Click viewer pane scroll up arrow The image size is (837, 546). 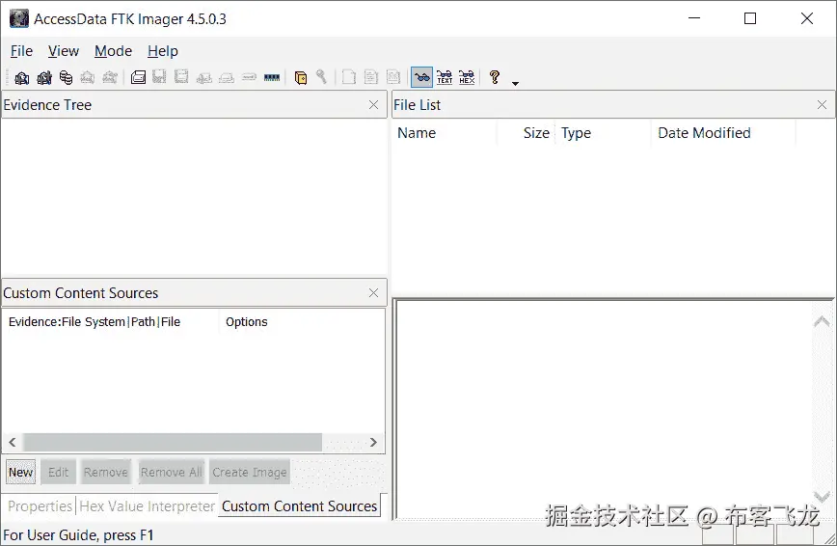pyautogui.click(x=822, y=321)
